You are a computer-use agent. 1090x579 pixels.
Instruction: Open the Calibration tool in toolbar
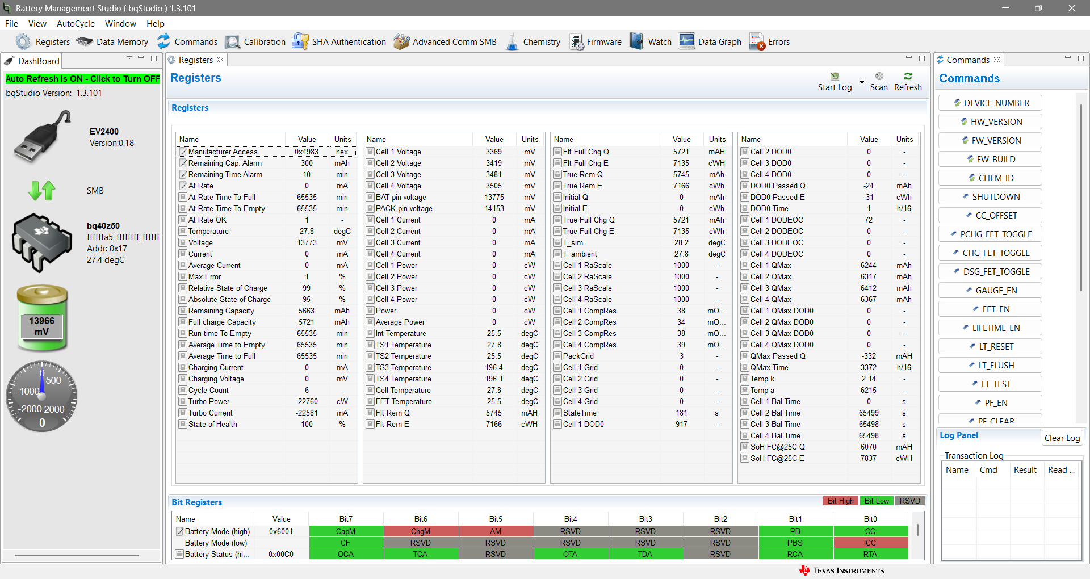pos(255,42)
